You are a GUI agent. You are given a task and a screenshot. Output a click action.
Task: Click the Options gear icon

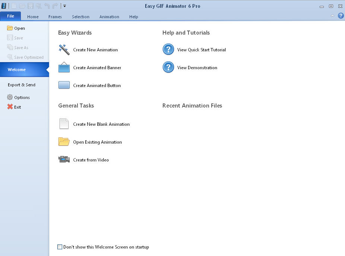pos(10,97)
